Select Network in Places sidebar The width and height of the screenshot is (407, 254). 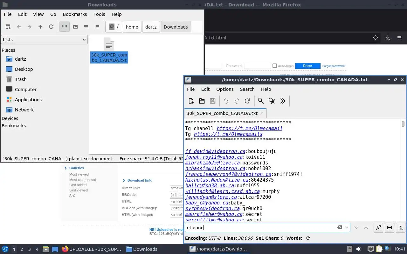24,110
